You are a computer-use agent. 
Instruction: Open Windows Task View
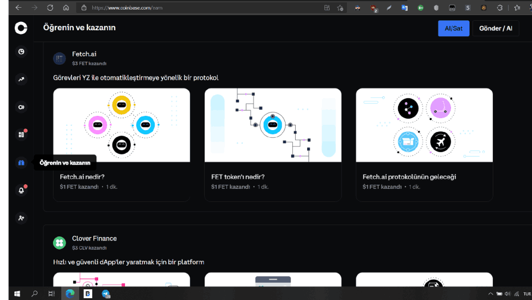click(x=51, y=293)
